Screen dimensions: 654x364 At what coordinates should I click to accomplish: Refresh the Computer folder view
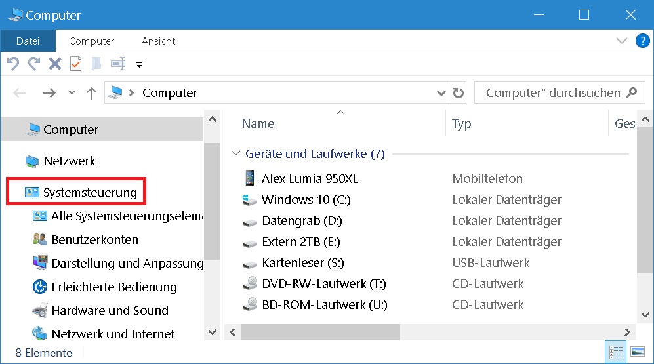(x=459, y=93)
